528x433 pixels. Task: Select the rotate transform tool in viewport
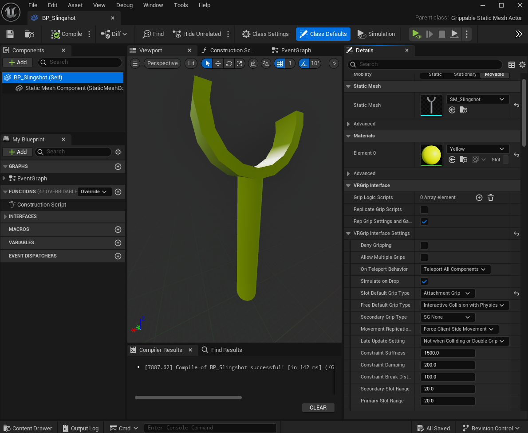(x=229, y=63)
